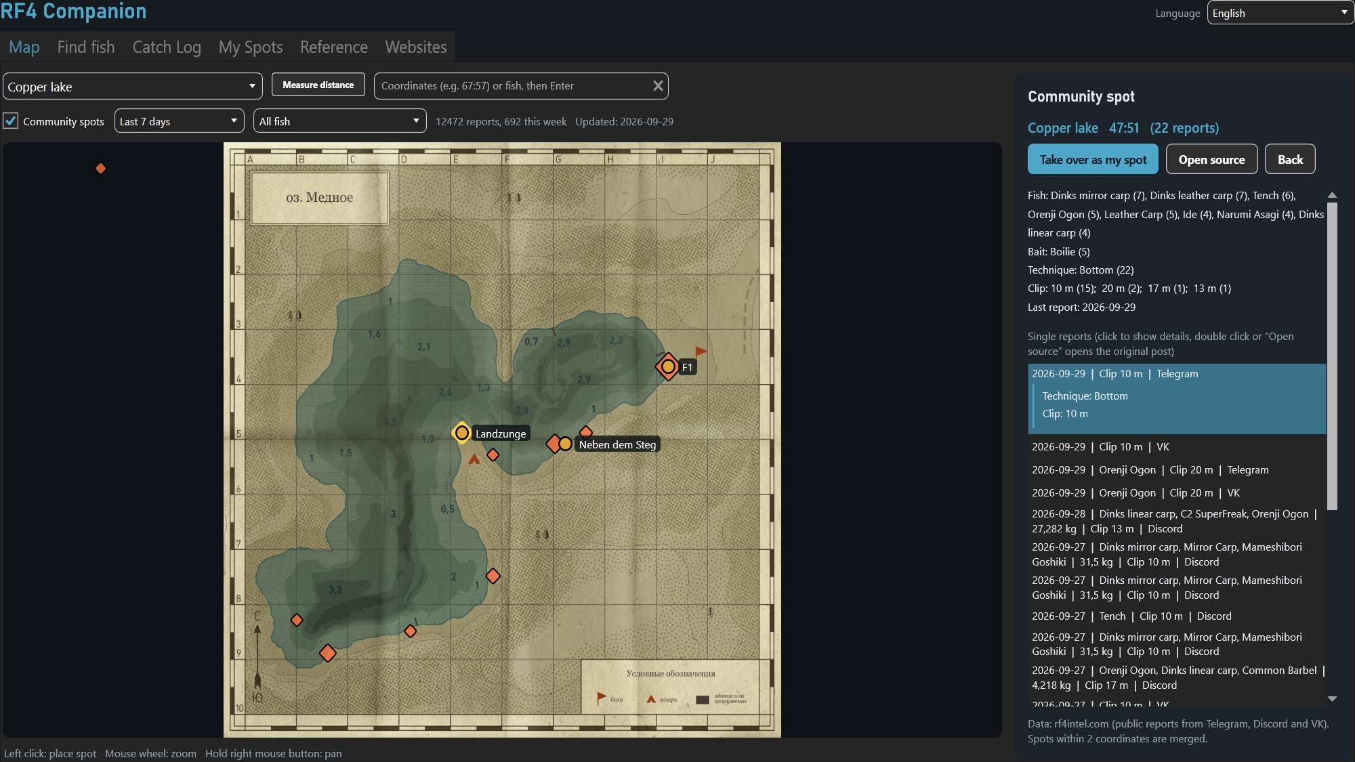The height and width of the screenshot is (762, 1355).
Task: Select the Map tab
Action: (x=24, y=47)
